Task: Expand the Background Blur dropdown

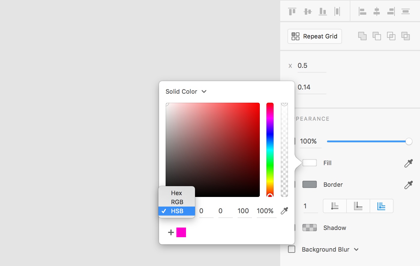Action: 356,249
